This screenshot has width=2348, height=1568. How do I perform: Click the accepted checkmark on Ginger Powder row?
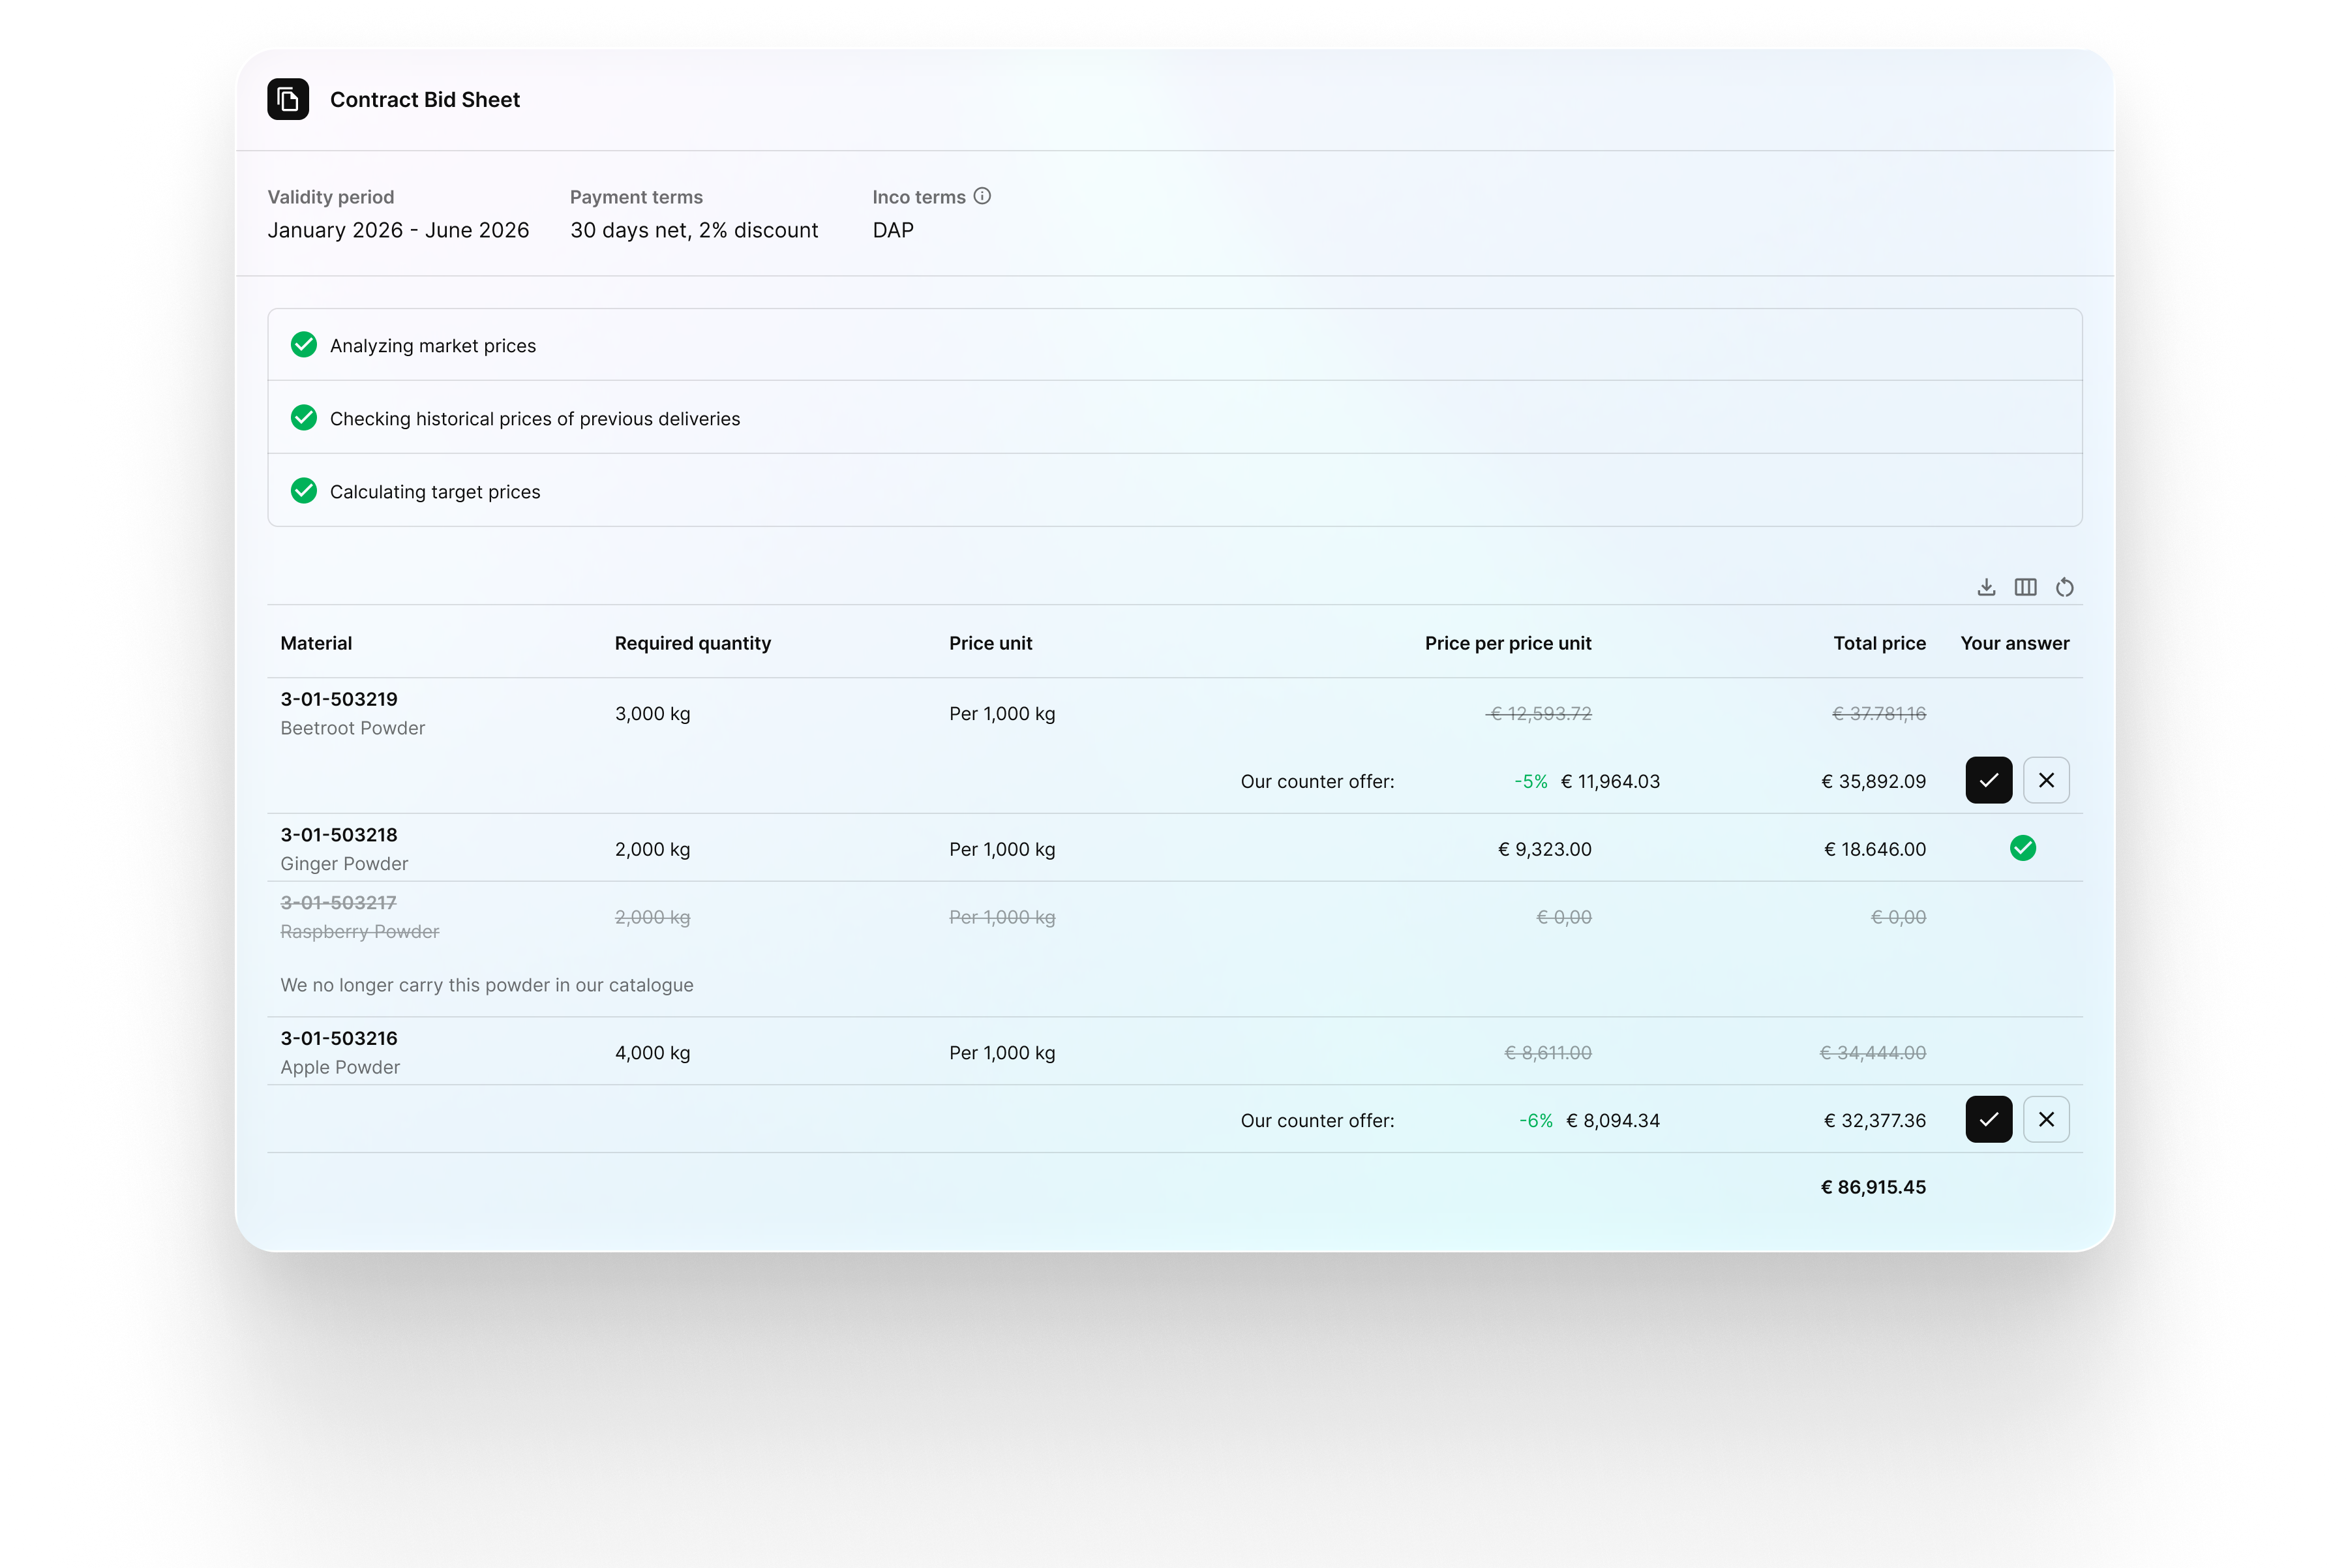coord(2024,848)
